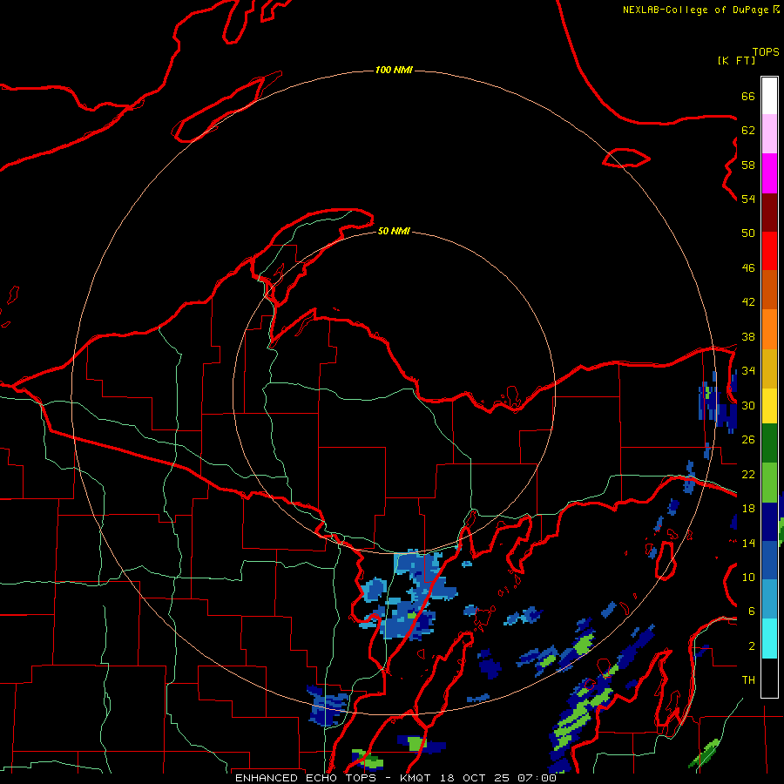Click the cyan 2-6 kft legend swatch
The image size is (784, 784).
pyautogui.click(x=769, y=639)
